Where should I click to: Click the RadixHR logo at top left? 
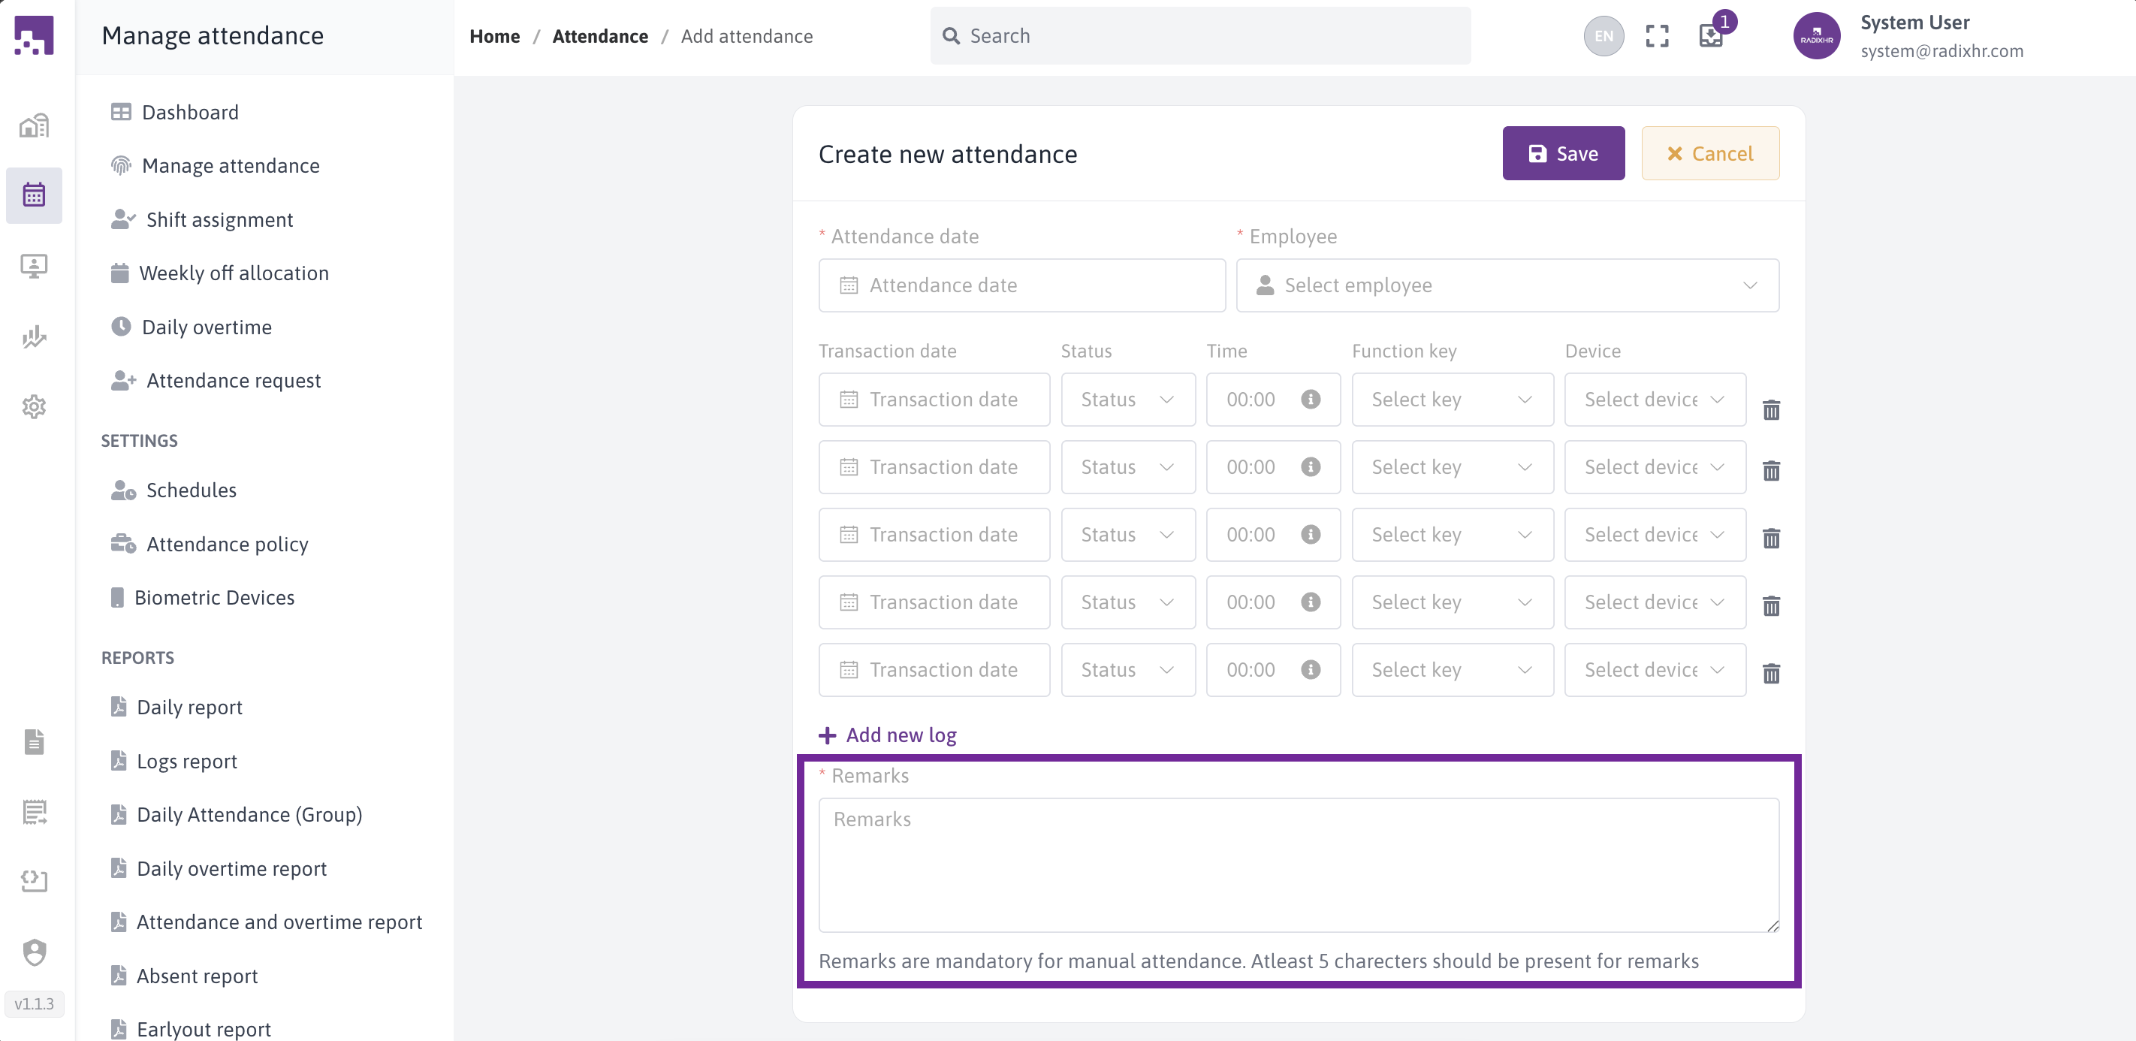coord(34,35)
